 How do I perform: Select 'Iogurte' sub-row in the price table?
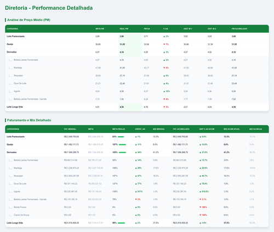click(137, 91)
